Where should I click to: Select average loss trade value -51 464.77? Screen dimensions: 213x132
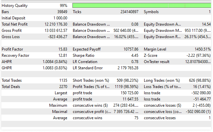pos(202,99)
